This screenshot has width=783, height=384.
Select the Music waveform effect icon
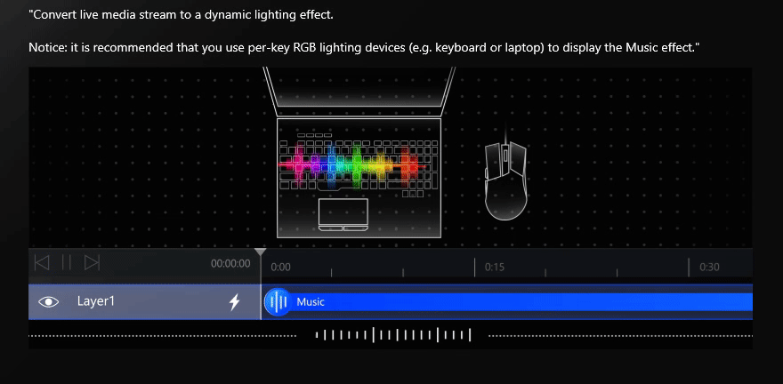[x=278, y=301]
